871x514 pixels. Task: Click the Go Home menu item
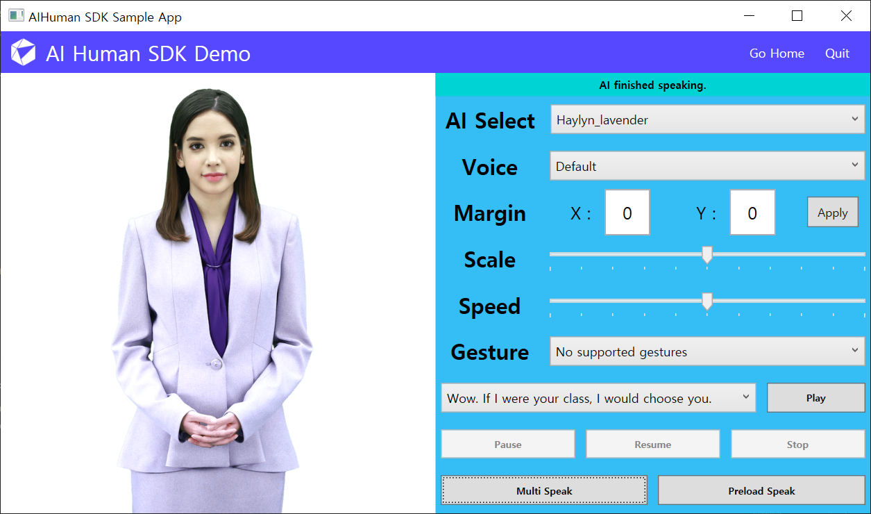pyautogui.click(x=777, y=53)
